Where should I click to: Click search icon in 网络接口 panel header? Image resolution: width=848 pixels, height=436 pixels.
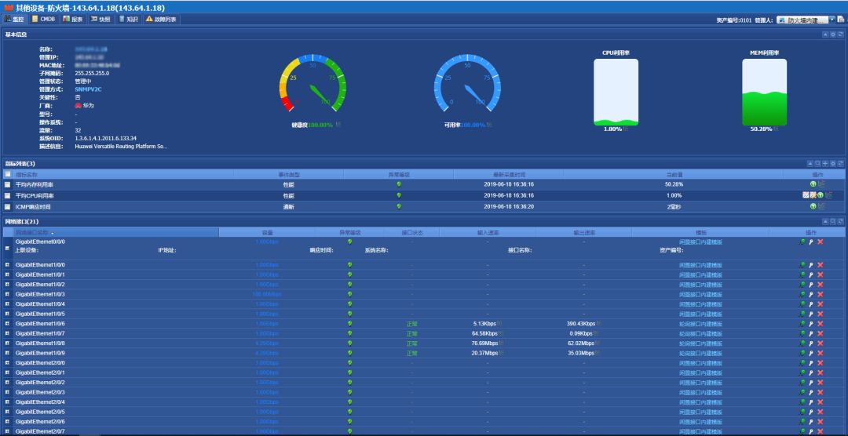tap(833, 221)
